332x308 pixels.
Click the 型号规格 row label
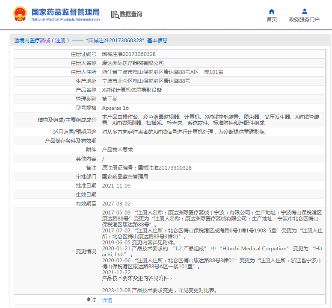coord(86,108)
